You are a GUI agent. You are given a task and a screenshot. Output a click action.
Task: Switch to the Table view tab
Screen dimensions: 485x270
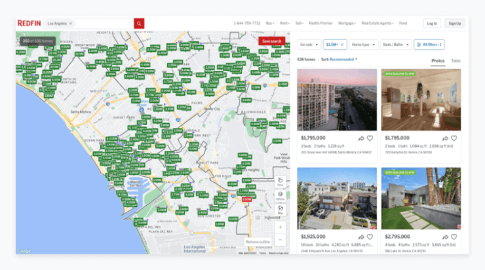456,61
